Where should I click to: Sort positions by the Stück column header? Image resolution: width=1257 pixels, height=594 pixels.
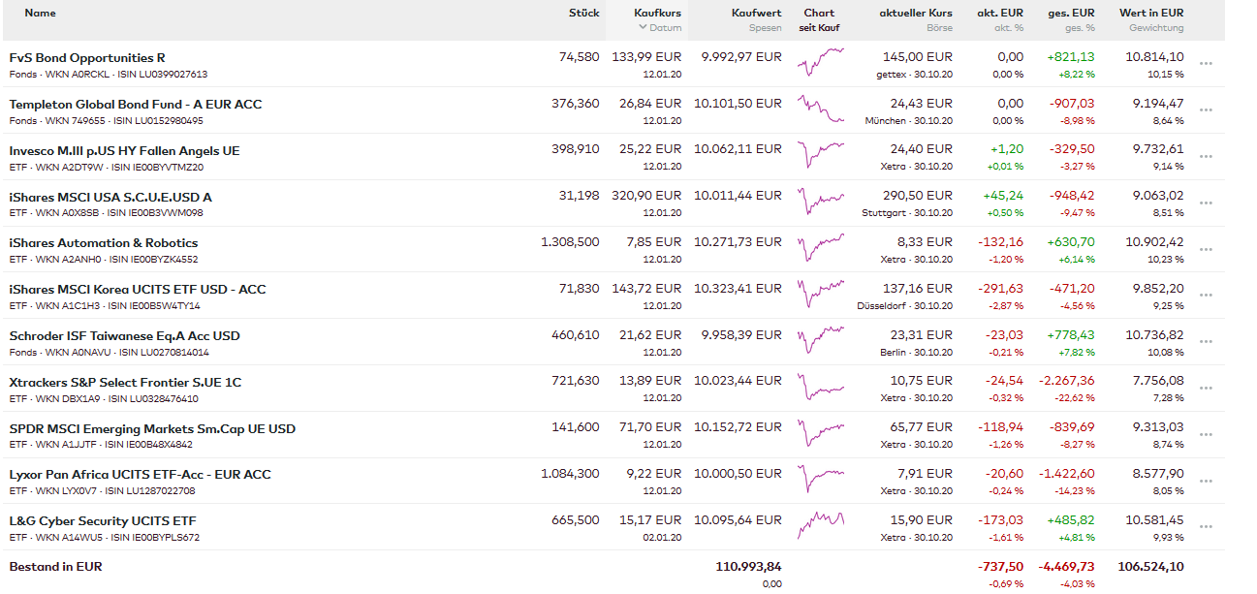(583, 14)
